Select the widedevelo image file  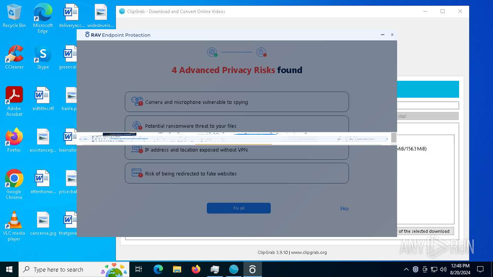tap(101, 16)
